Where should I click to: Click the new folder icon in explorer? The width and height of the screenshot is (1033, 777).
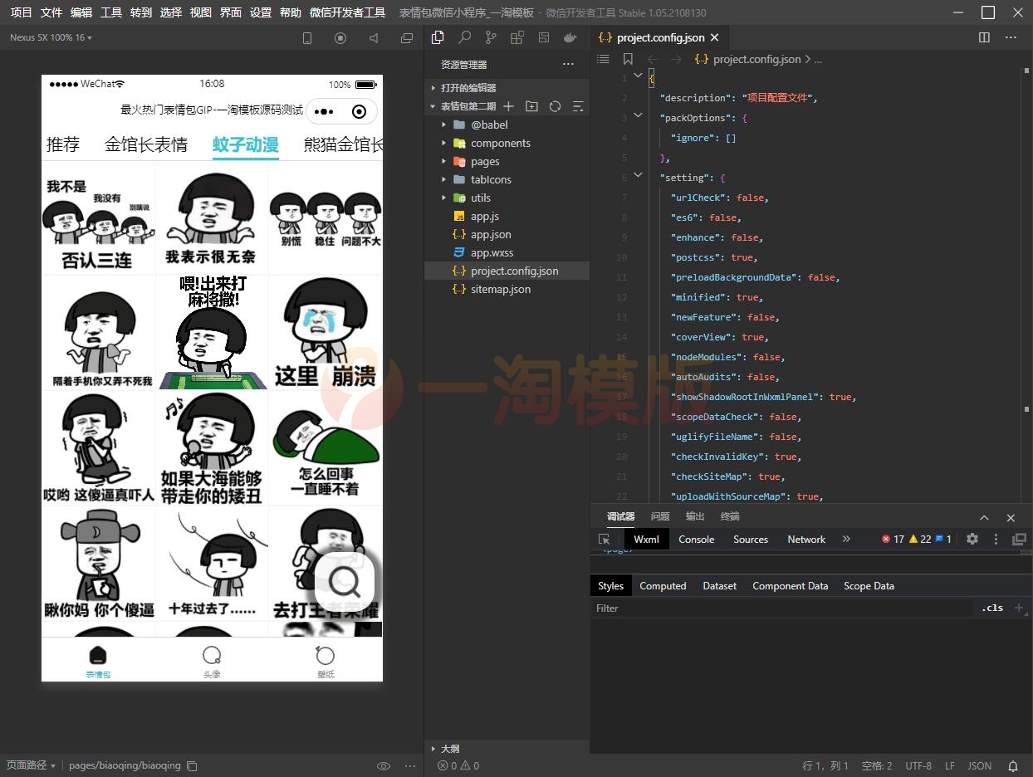pos(532,106)
